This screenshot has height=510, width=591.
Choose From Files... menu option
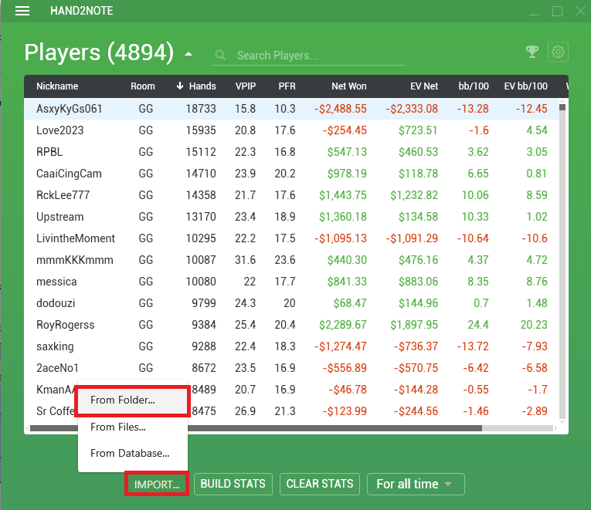(x=117, y=427)
